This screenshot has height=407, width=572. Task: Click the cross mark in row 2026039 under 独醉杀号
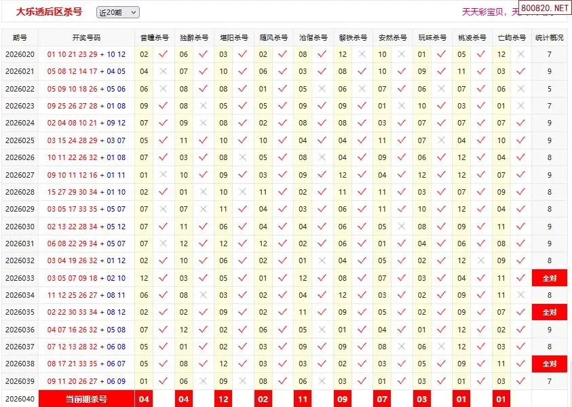[203, 382]
